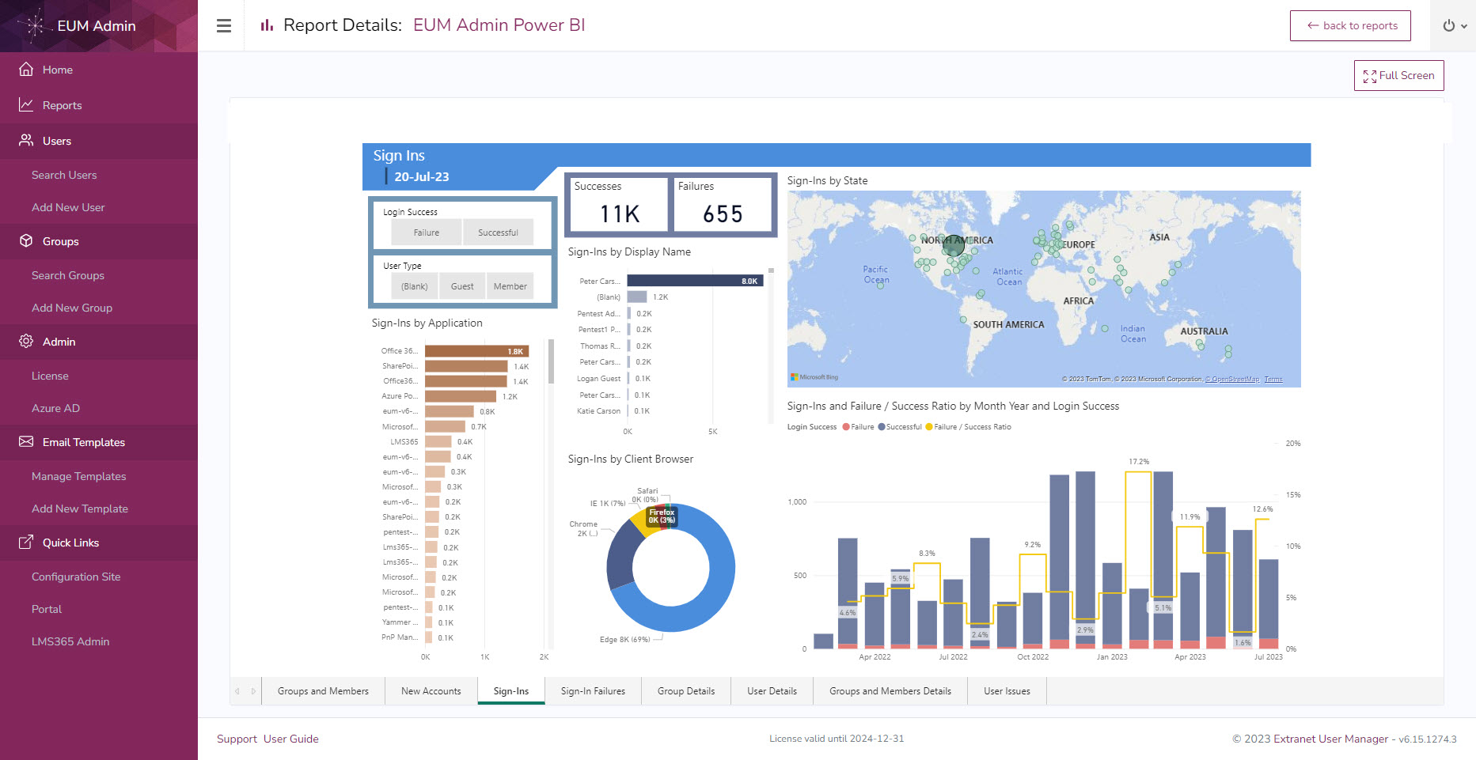Viewport: 1476px width, 760px height.
Task: Open Add New Group page
Action: pyautogui.click(x=72, y=308)
